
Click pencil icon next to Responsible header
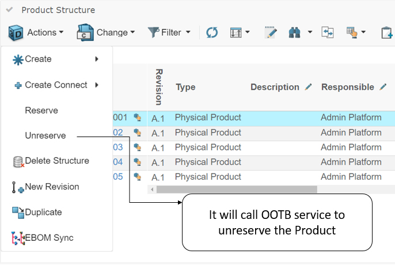[x=383, y=87]
